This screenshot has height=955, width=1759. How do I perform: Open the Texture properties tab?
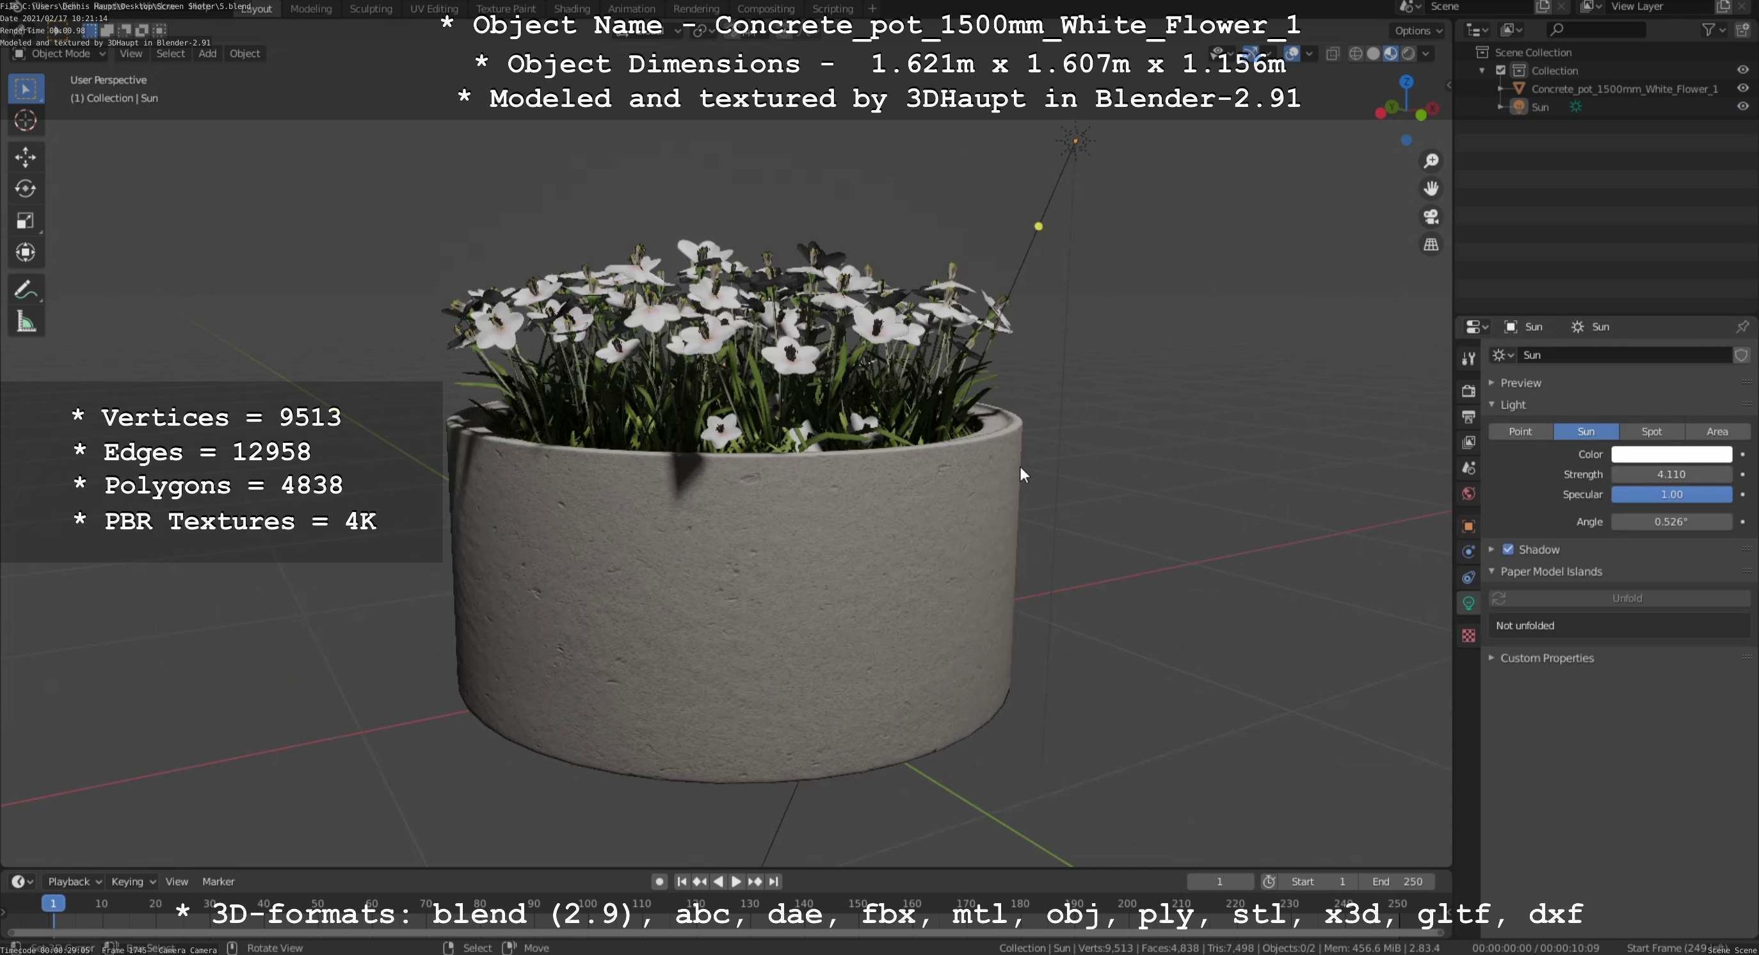click(x=1468, y=636)
